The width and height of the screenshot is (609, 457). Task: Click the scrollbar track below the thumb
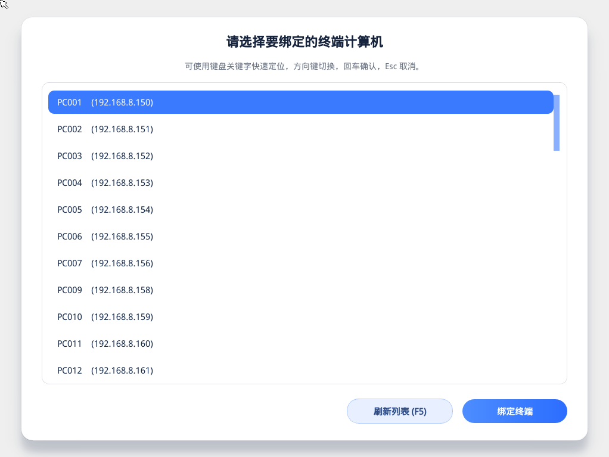pyautogui.click(x=557, y=268)
